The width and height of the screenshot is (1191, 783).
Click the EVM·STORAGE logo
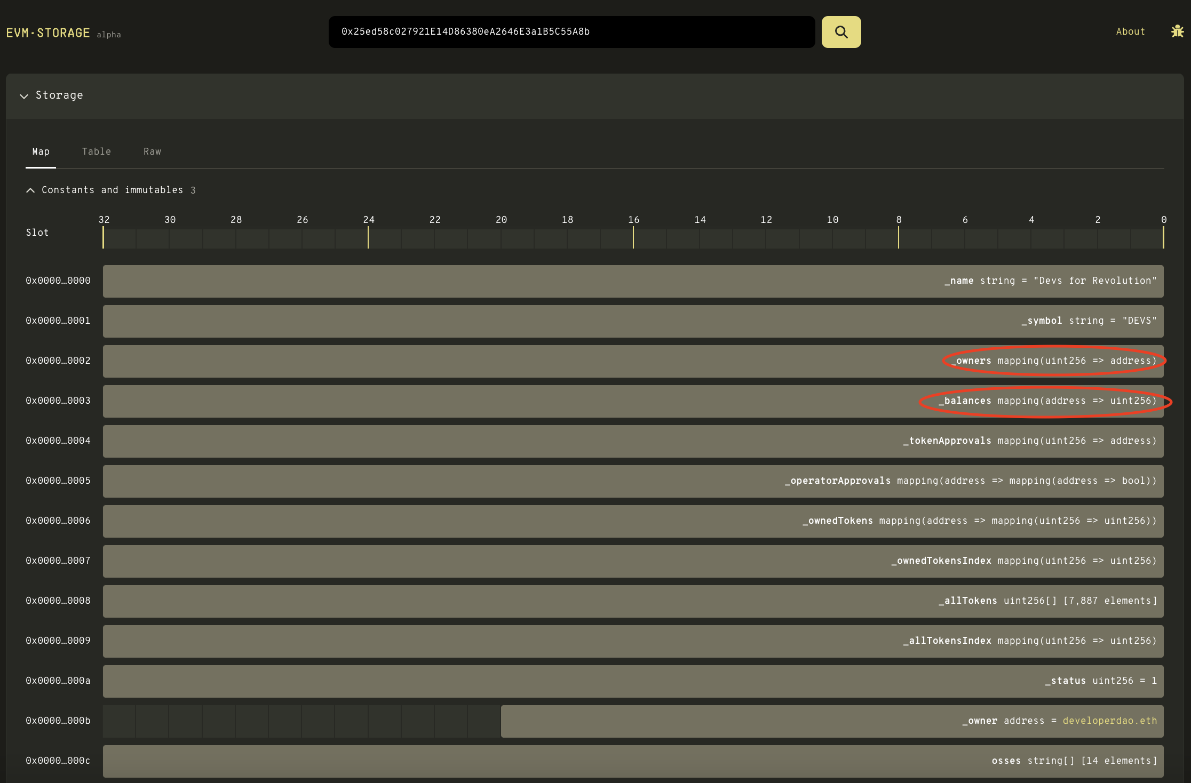(x=48, y=33)
